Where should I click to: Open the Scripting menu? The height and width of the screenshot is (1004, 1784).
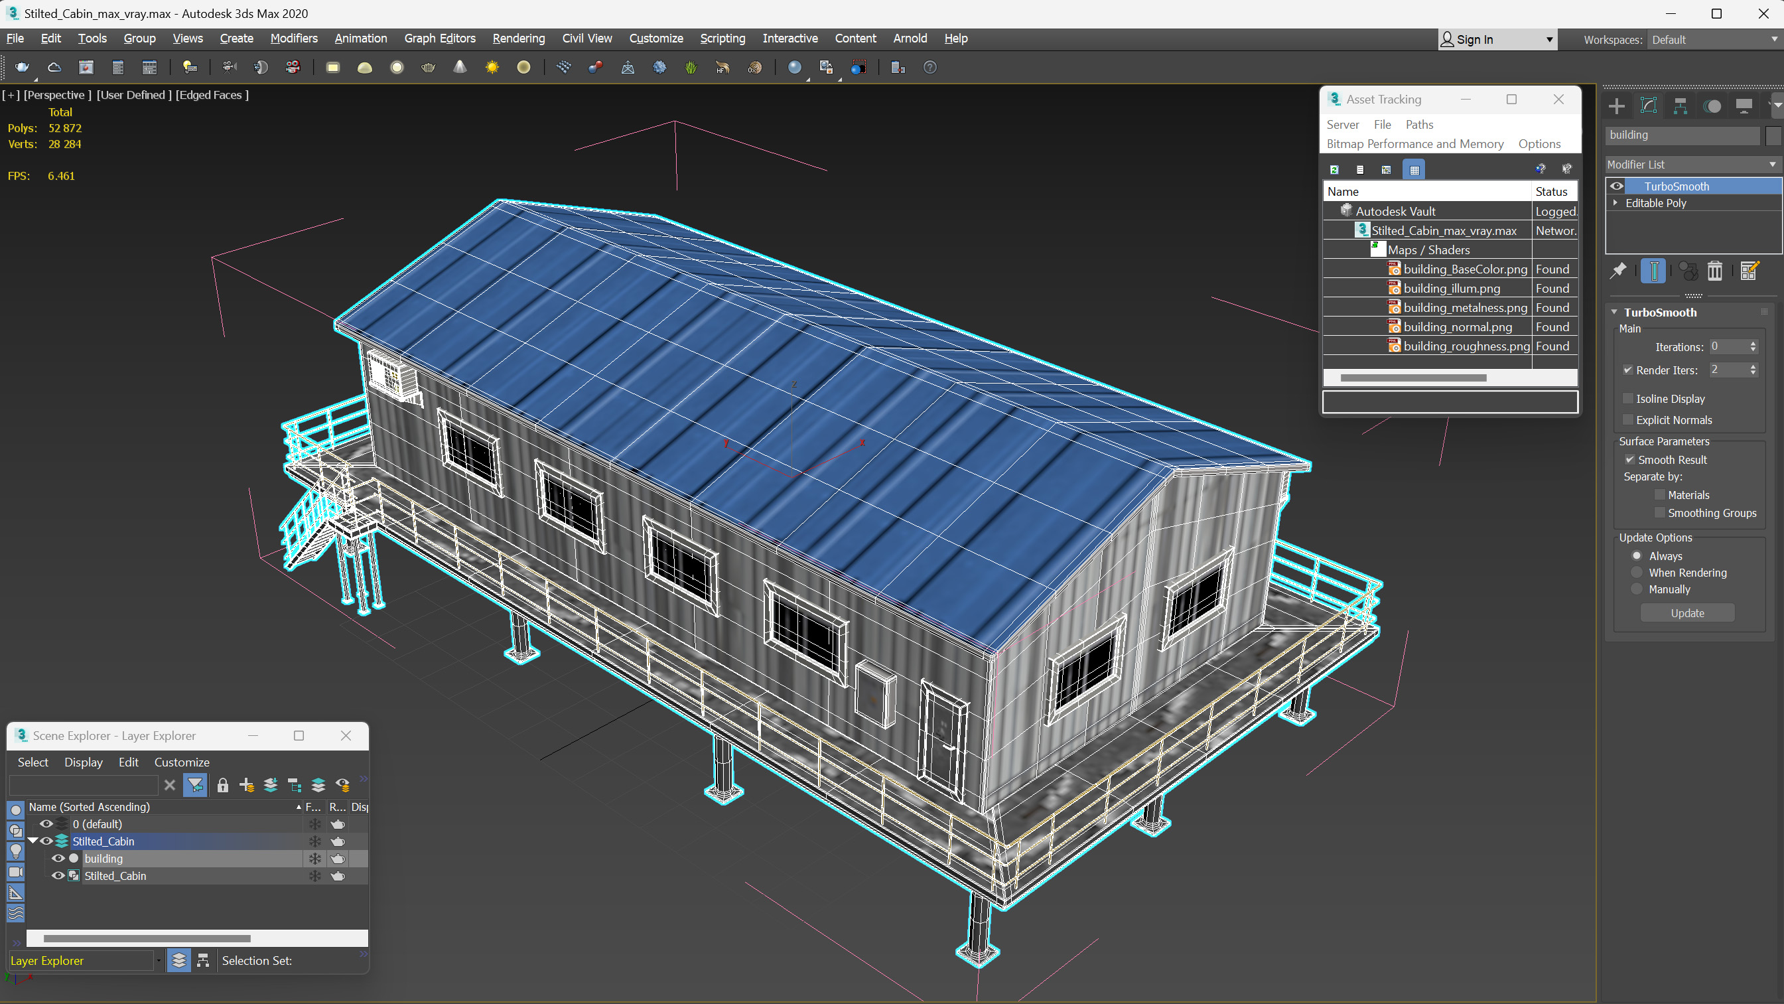pyautogui.click(x=722, y=38)
